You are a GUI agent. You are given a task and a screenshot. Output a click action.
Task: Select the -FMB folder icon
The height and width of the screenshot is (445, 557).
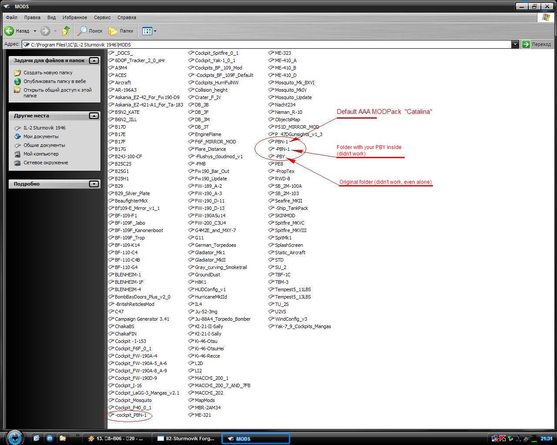point(191,164)
